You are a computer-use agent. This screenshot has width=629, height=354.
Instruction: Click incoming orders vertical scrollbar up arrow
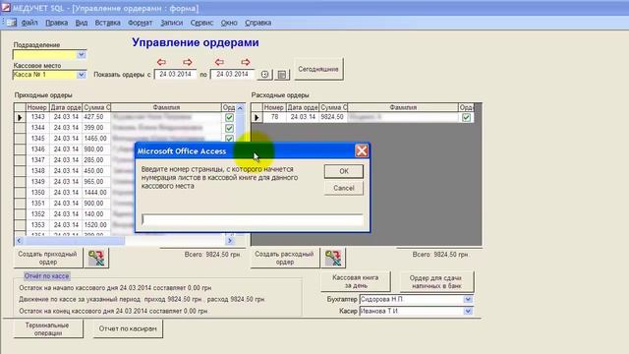(x=240, y=107)
